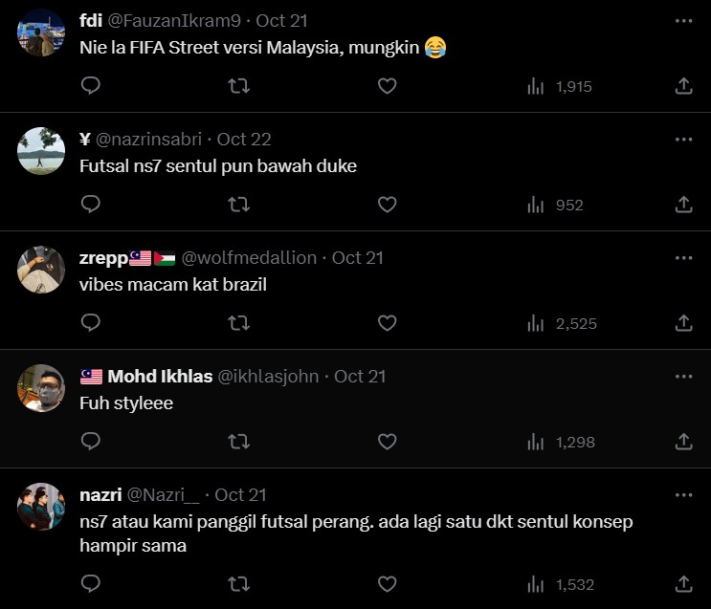Open more options for FauzanIkram9's tweet
Viewport: 711px width, 609px height.
(683, 21)
